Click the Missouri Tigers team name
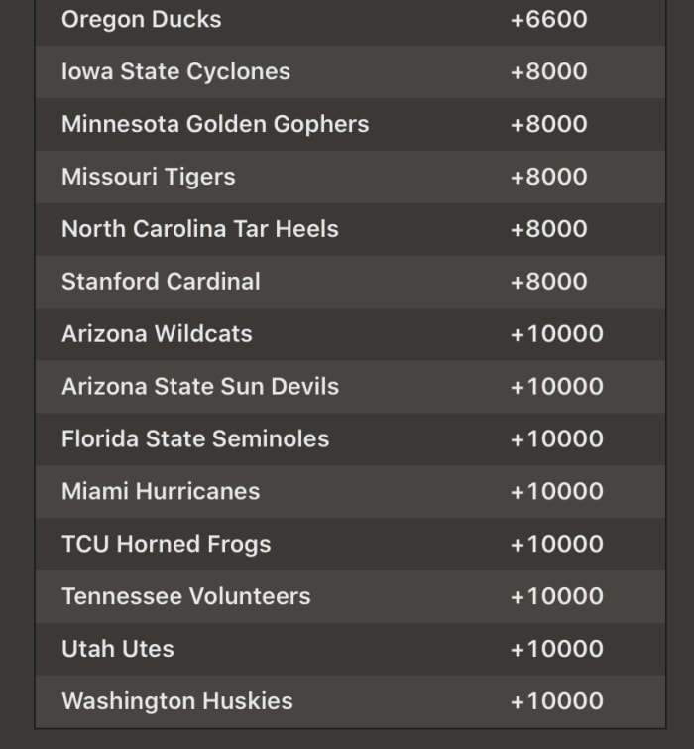Screen dimensions: 694x749 (149, 177)
